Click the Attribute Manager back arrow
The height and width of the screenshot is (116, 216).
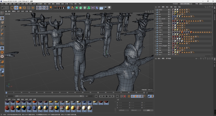click(x=196, y=58)
